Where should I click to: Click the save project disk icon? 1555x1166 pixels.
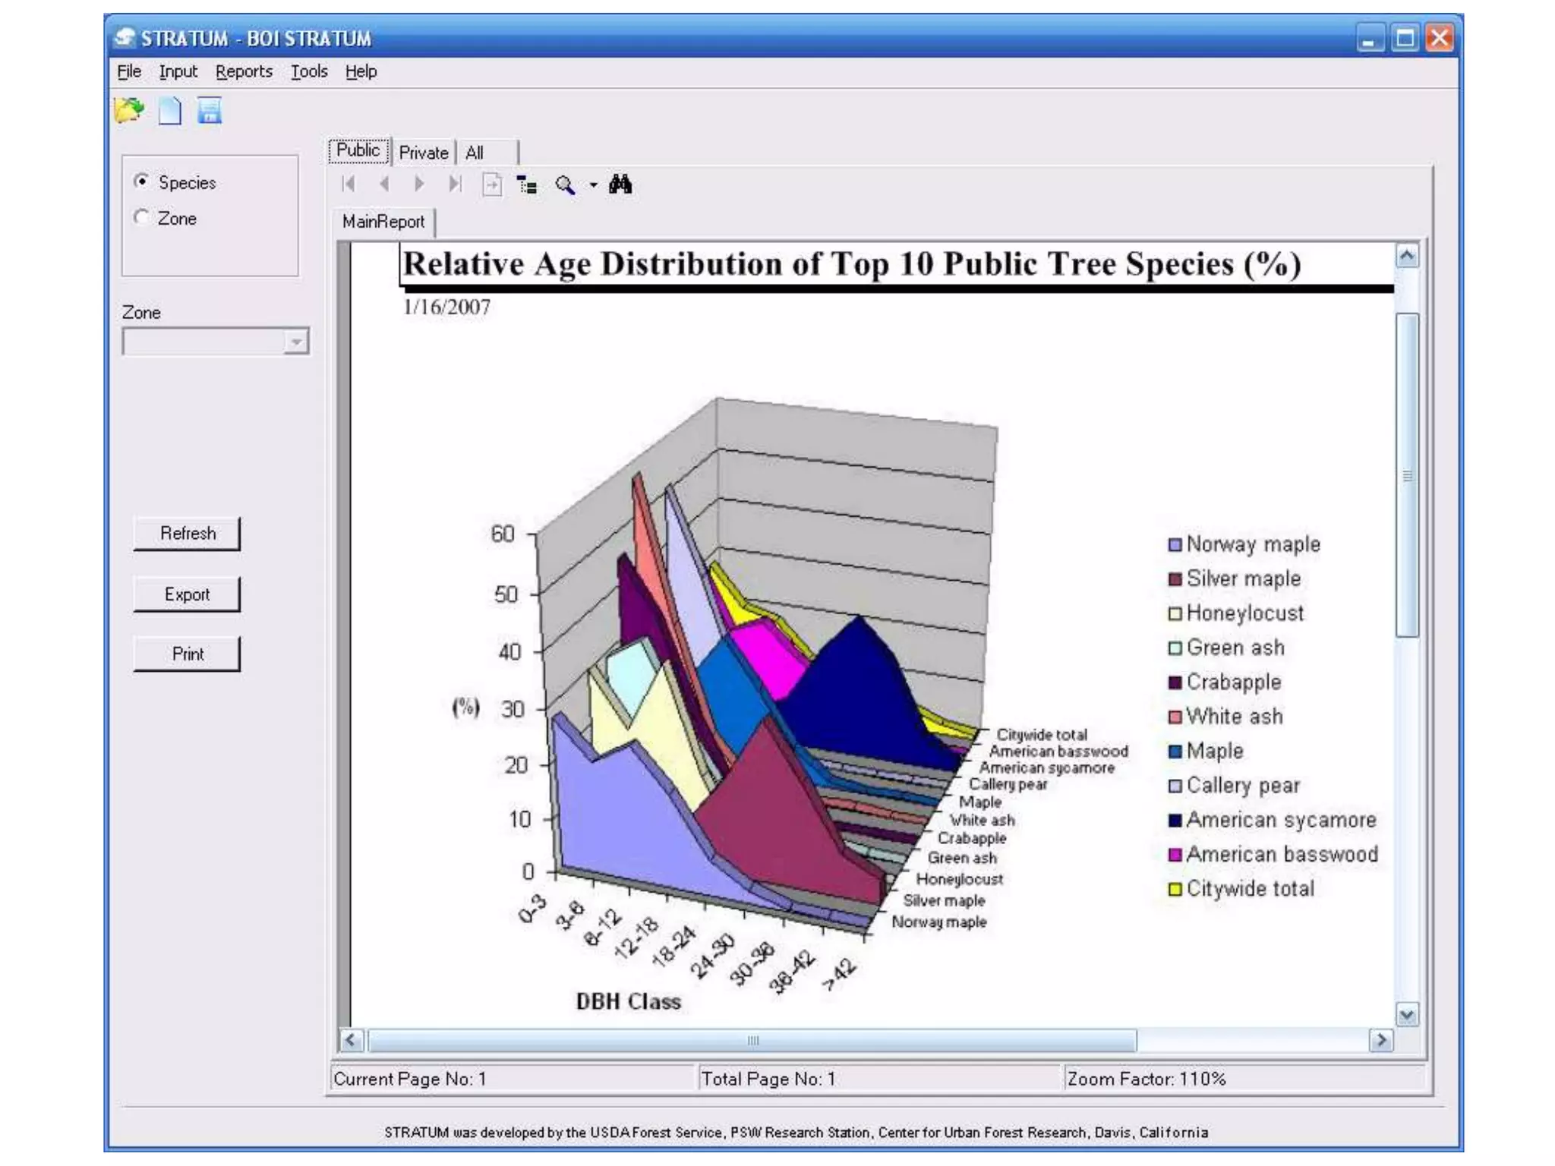tap(210, 111)
